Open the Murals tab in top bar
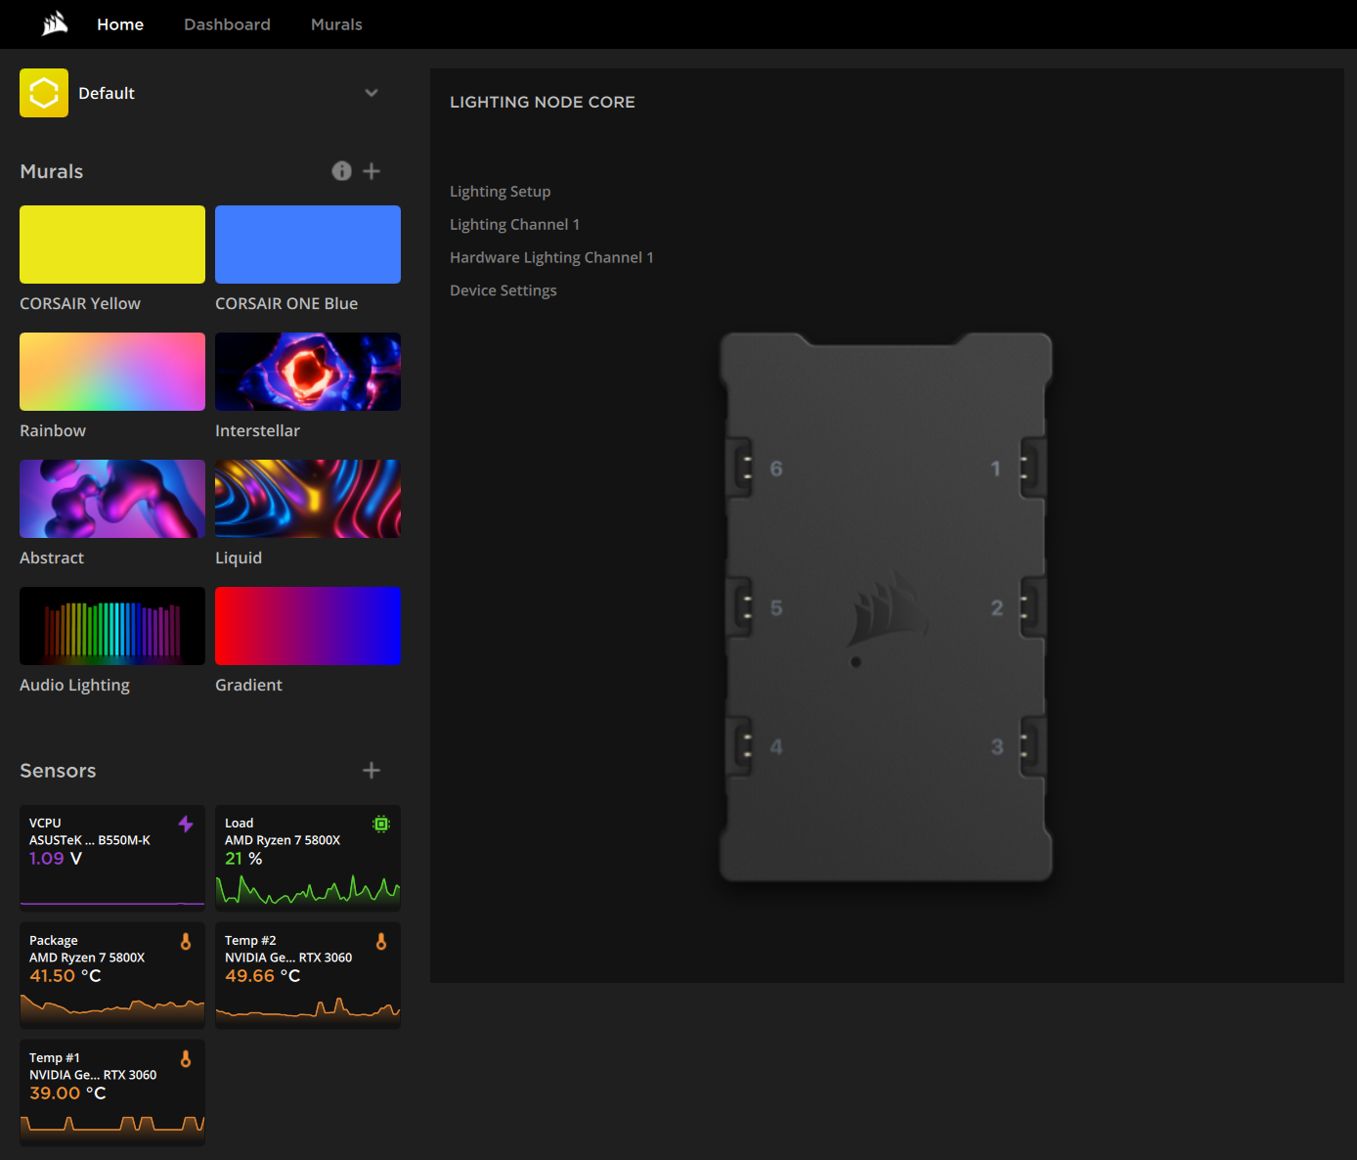The height and width of the screenshot is (1160, 1357). coord(336,24)
